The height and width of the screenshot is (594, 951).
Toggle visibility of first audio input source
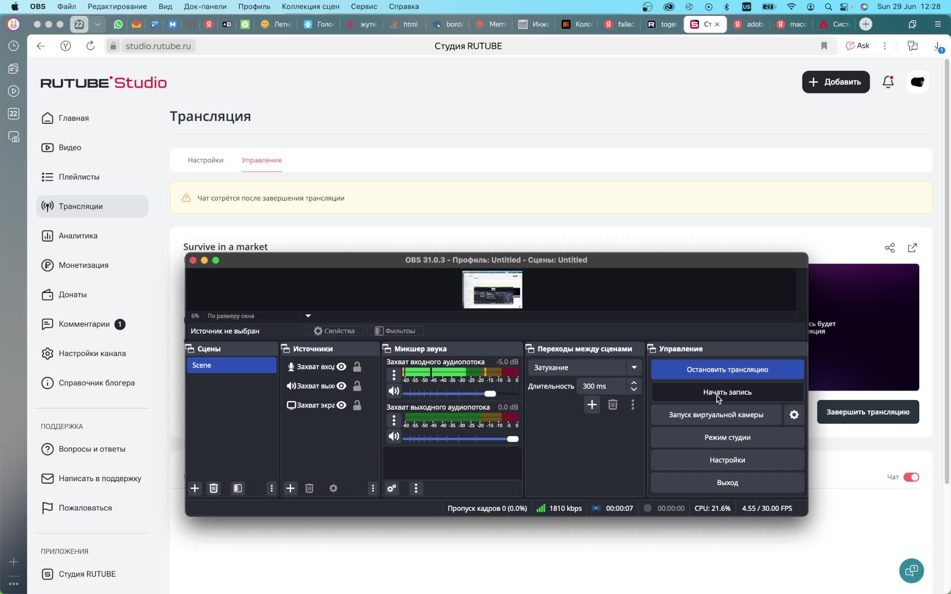click(341, 366)
